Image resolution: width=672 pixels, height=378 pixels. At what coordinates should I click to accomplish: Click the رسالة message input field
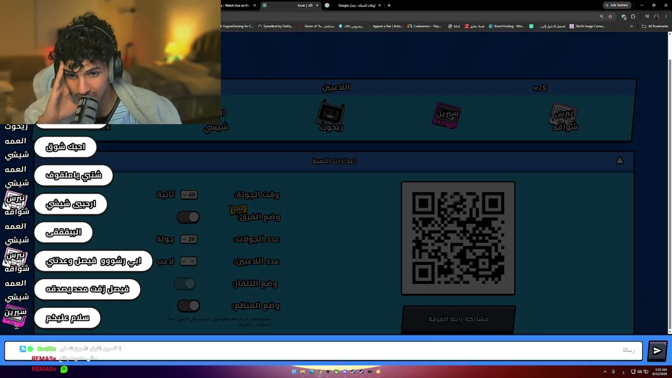point(323,351)
